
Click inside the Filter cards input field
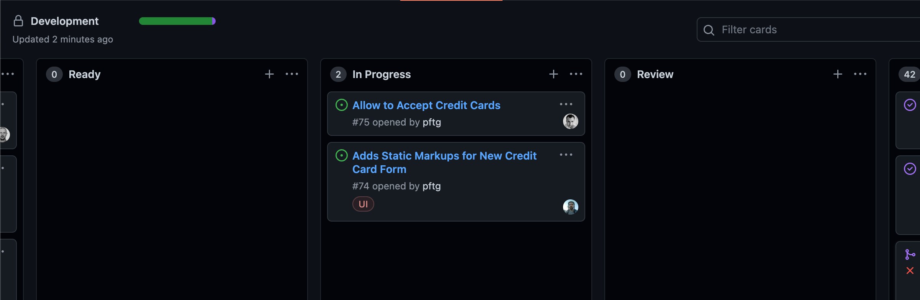(785, 30)
